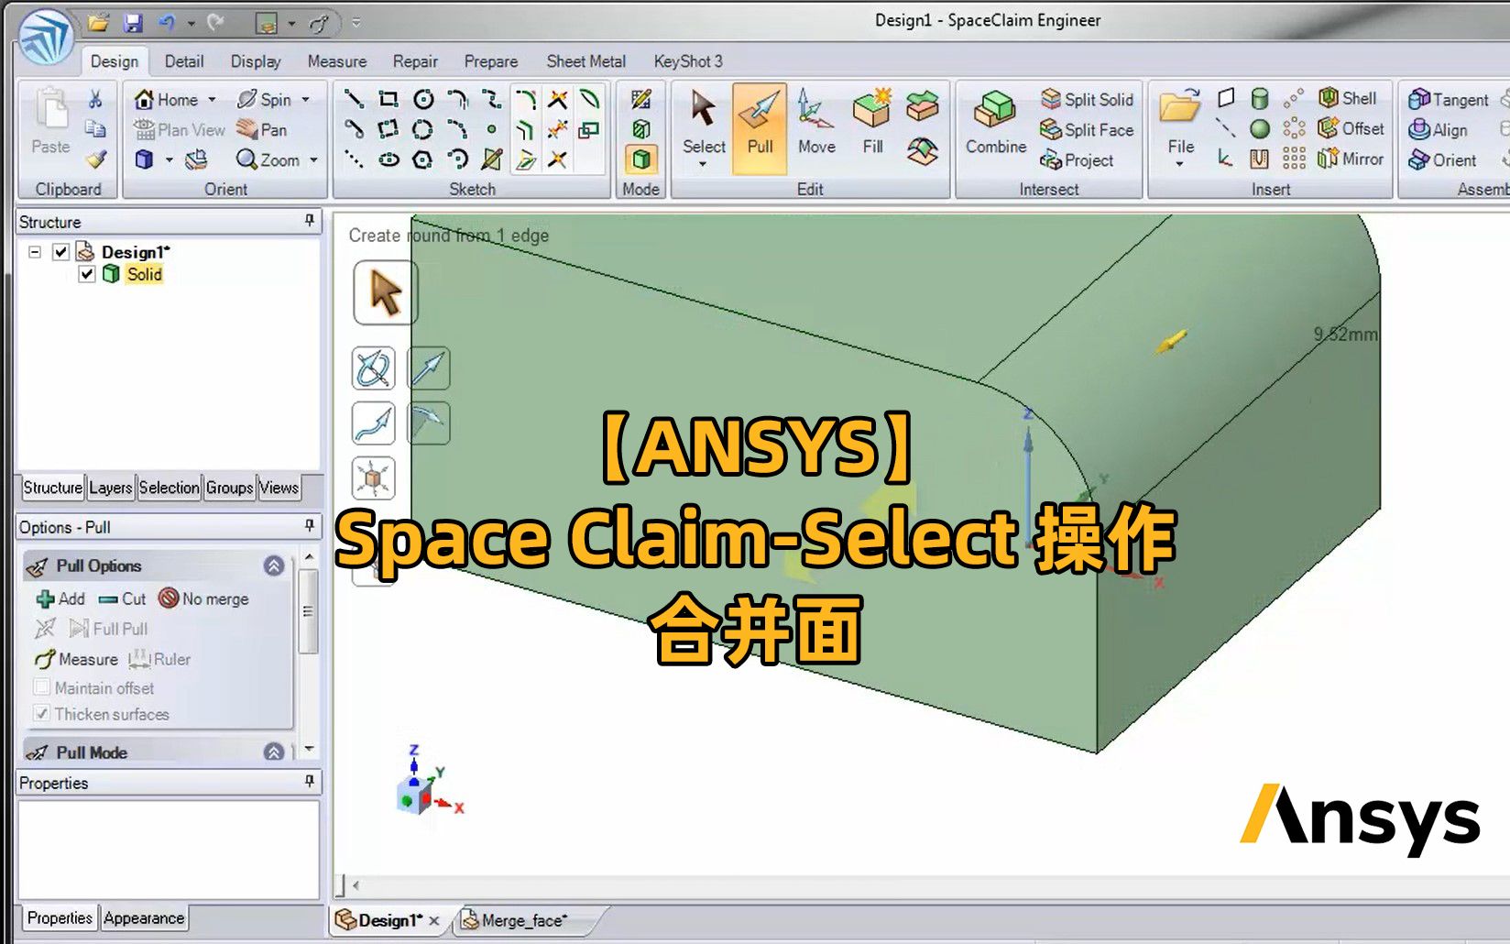Click the Orient assembly tool
Image resolution: width=1510 pixels, height=944 pixels.
point(1443,159)
